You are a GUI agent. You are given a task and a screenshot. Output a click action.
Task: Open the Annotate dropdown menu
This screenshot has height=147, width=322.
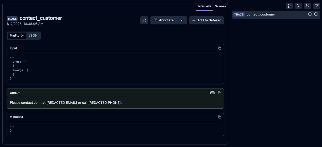point(182,20)
